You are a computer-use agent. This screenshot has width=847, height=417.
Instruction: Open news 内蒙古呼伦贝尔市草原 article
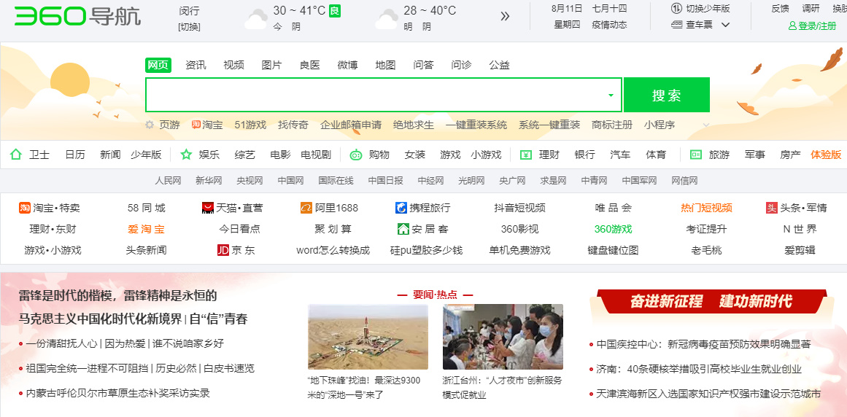click(117, 393)
